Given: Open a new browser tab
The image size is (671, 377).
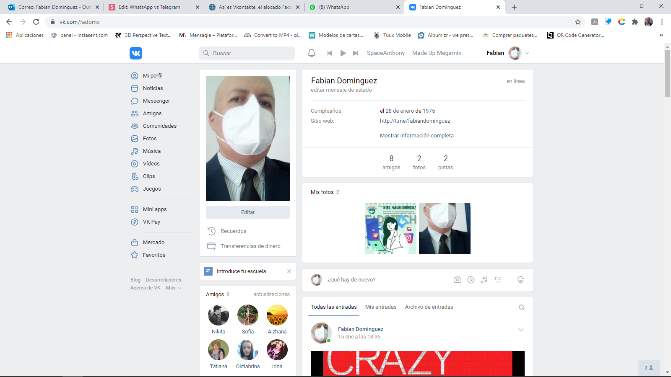Looking at the screenshot, I should click(514, 7).
